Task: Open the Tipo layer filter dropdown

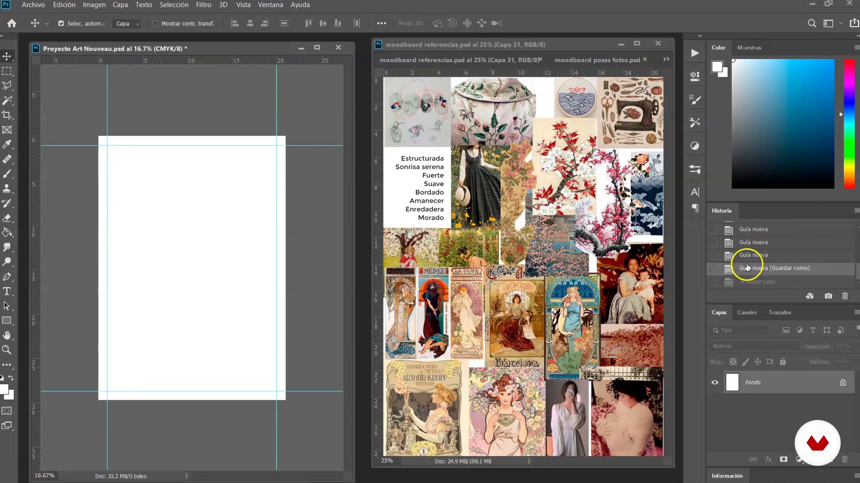Action: pyautogui.click(x=739, y=330)
